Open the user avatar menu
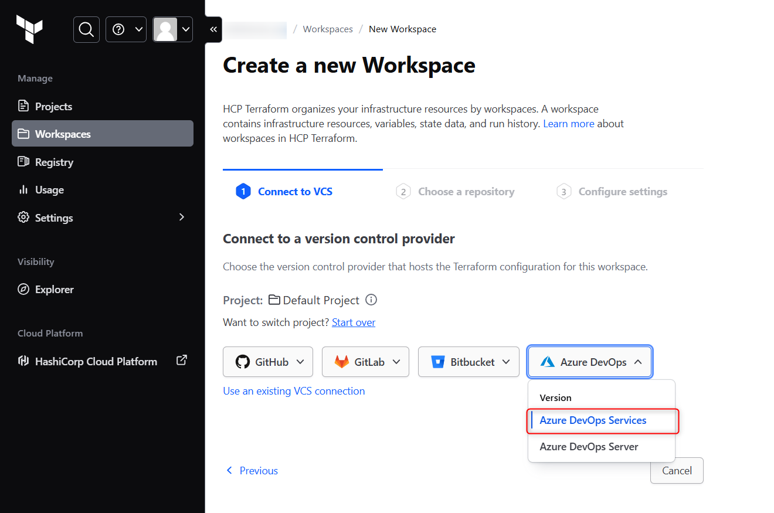This screenshot has height=513, width=774. [x=172, y=29]
